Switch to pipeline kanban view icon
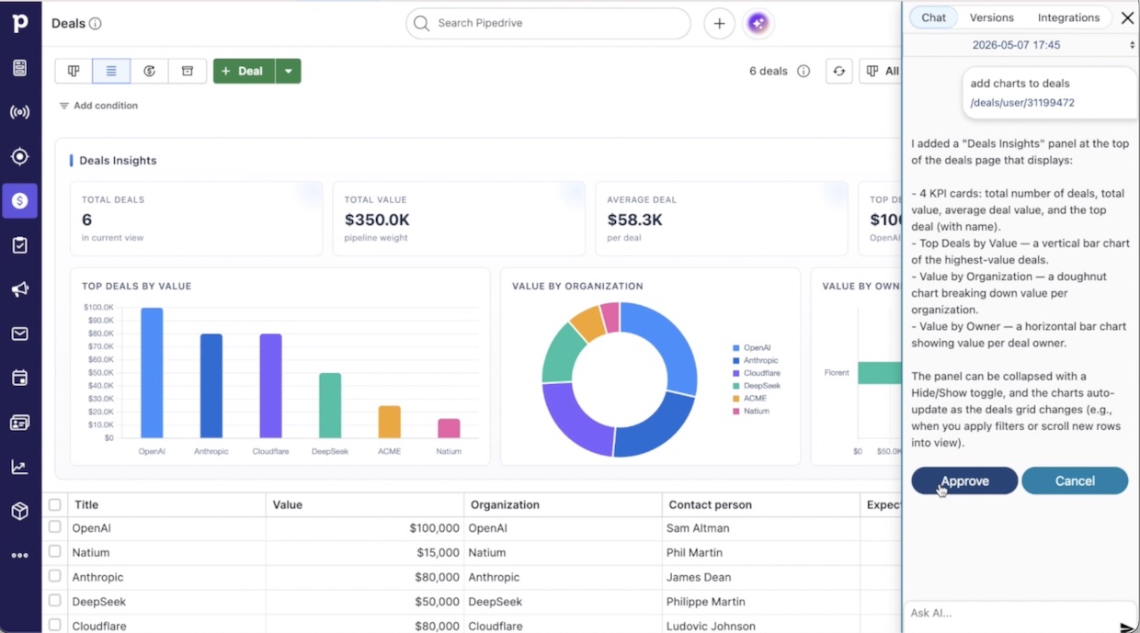Viewport: 1140px width, 633px height. 74,71
